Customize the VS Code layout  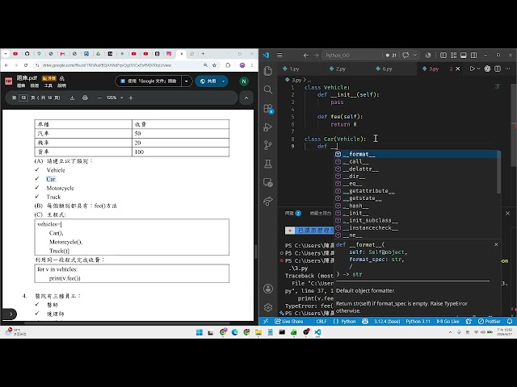coord(454,55)
